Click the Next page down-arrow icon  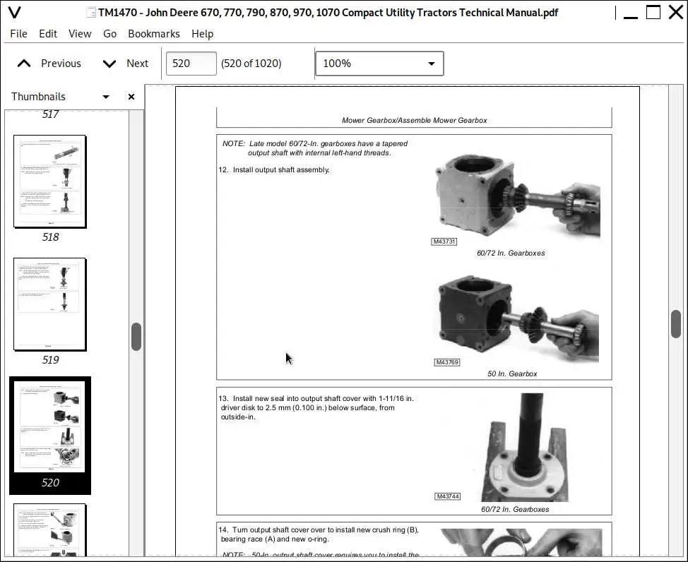point(109,64)
